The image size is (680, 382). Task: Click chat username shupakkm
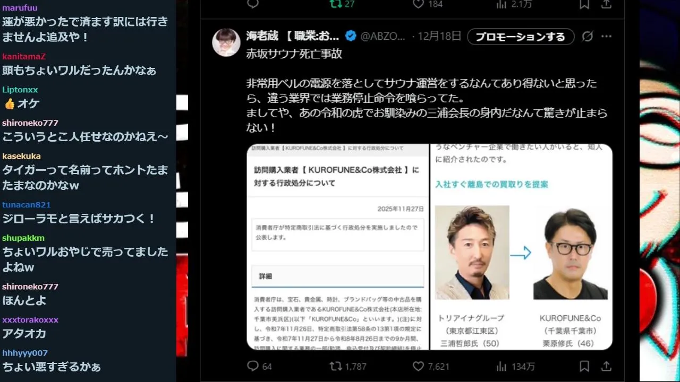(23, 238)
